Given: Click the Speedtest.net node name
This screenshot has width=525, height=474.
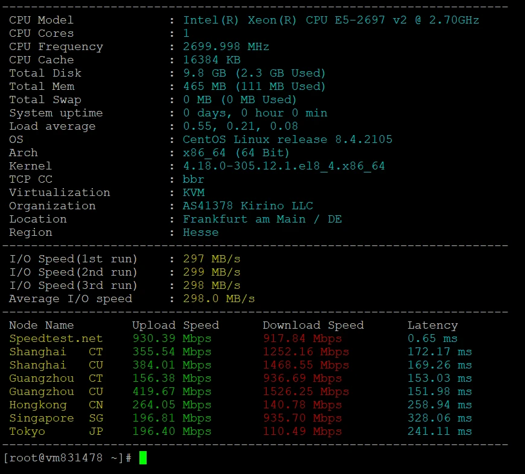Looking at the screenshot, I should tap(56, 338).
